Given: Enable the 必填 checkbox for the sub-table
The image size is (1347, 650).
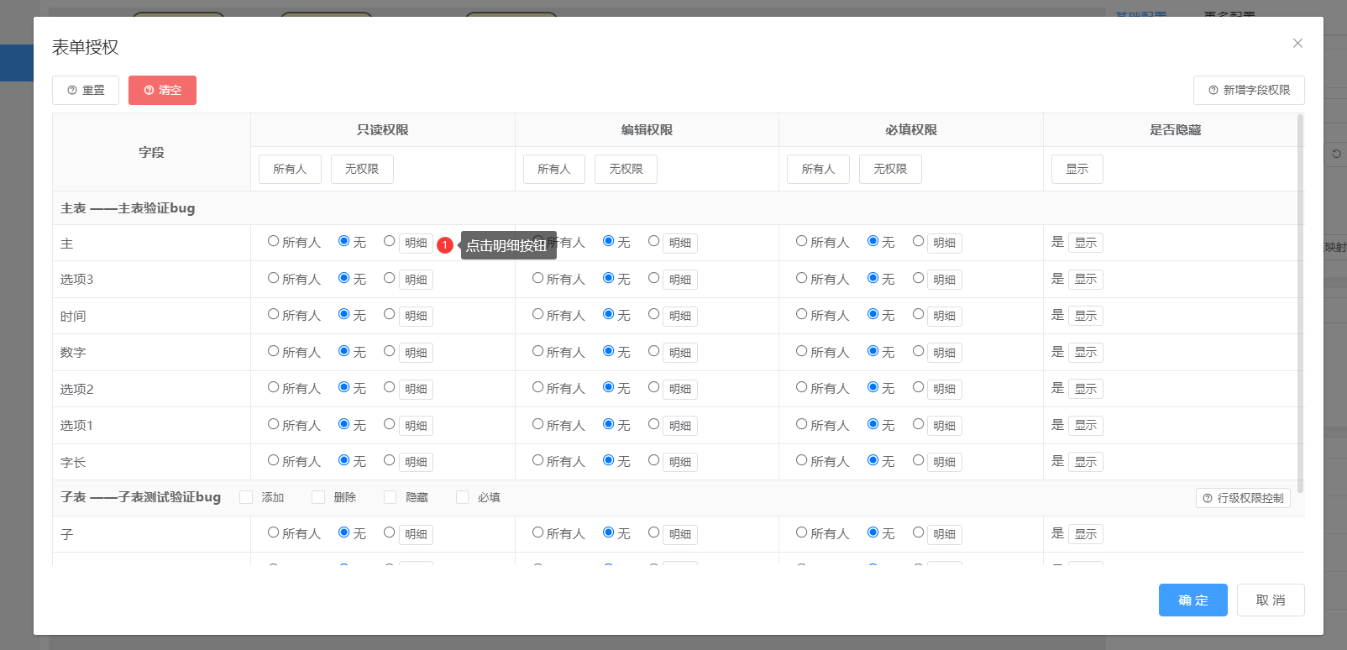Looking at the screenshot, I should [x=463, y=497].
